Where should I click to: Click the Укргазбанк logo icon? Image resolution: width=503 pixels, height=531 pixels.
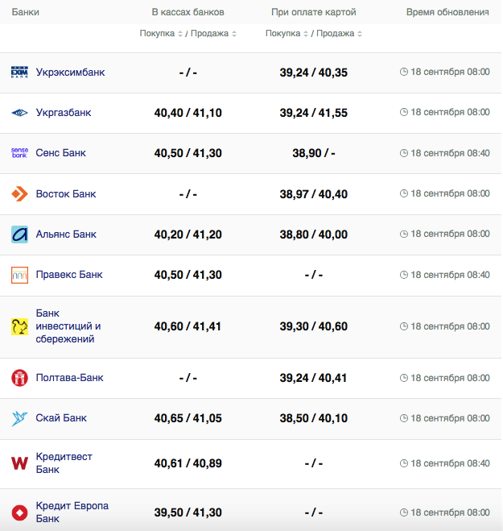pyautogui.click(x=19, y=113)
